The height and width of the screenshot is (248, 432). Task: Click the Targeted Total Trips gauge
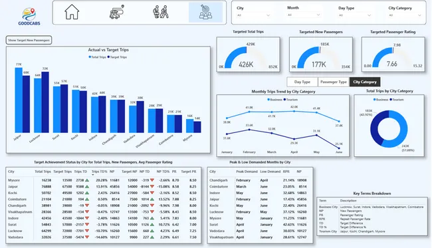(249, 55)
